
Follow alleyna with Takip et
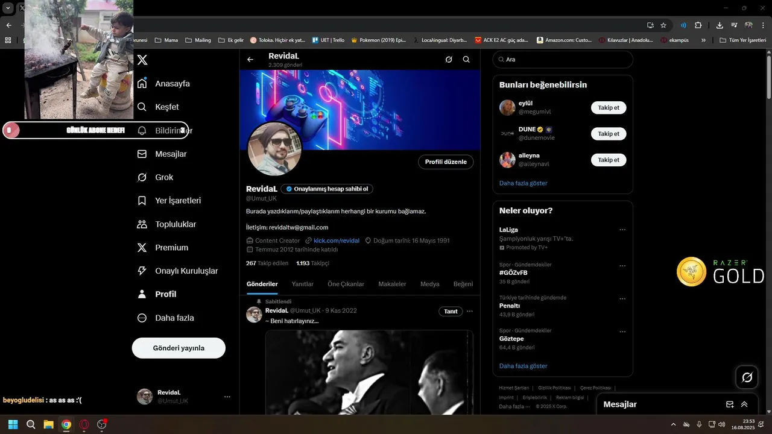609,160
